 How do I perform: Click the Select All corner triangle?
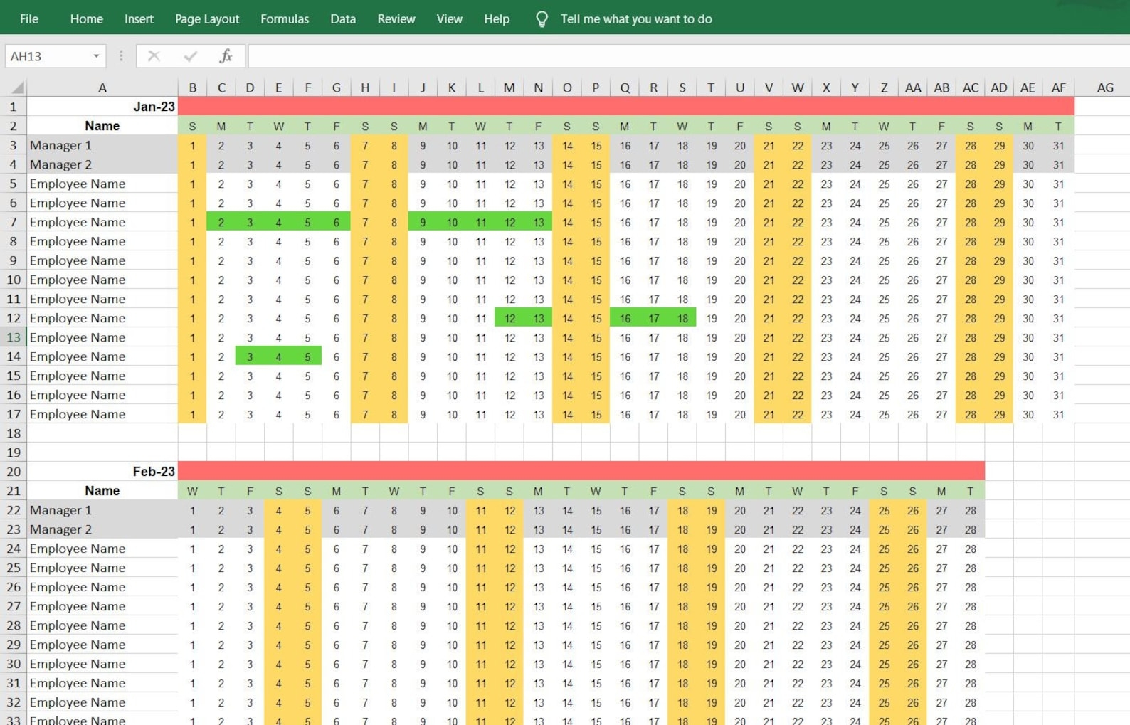click(x=17, y=88)
